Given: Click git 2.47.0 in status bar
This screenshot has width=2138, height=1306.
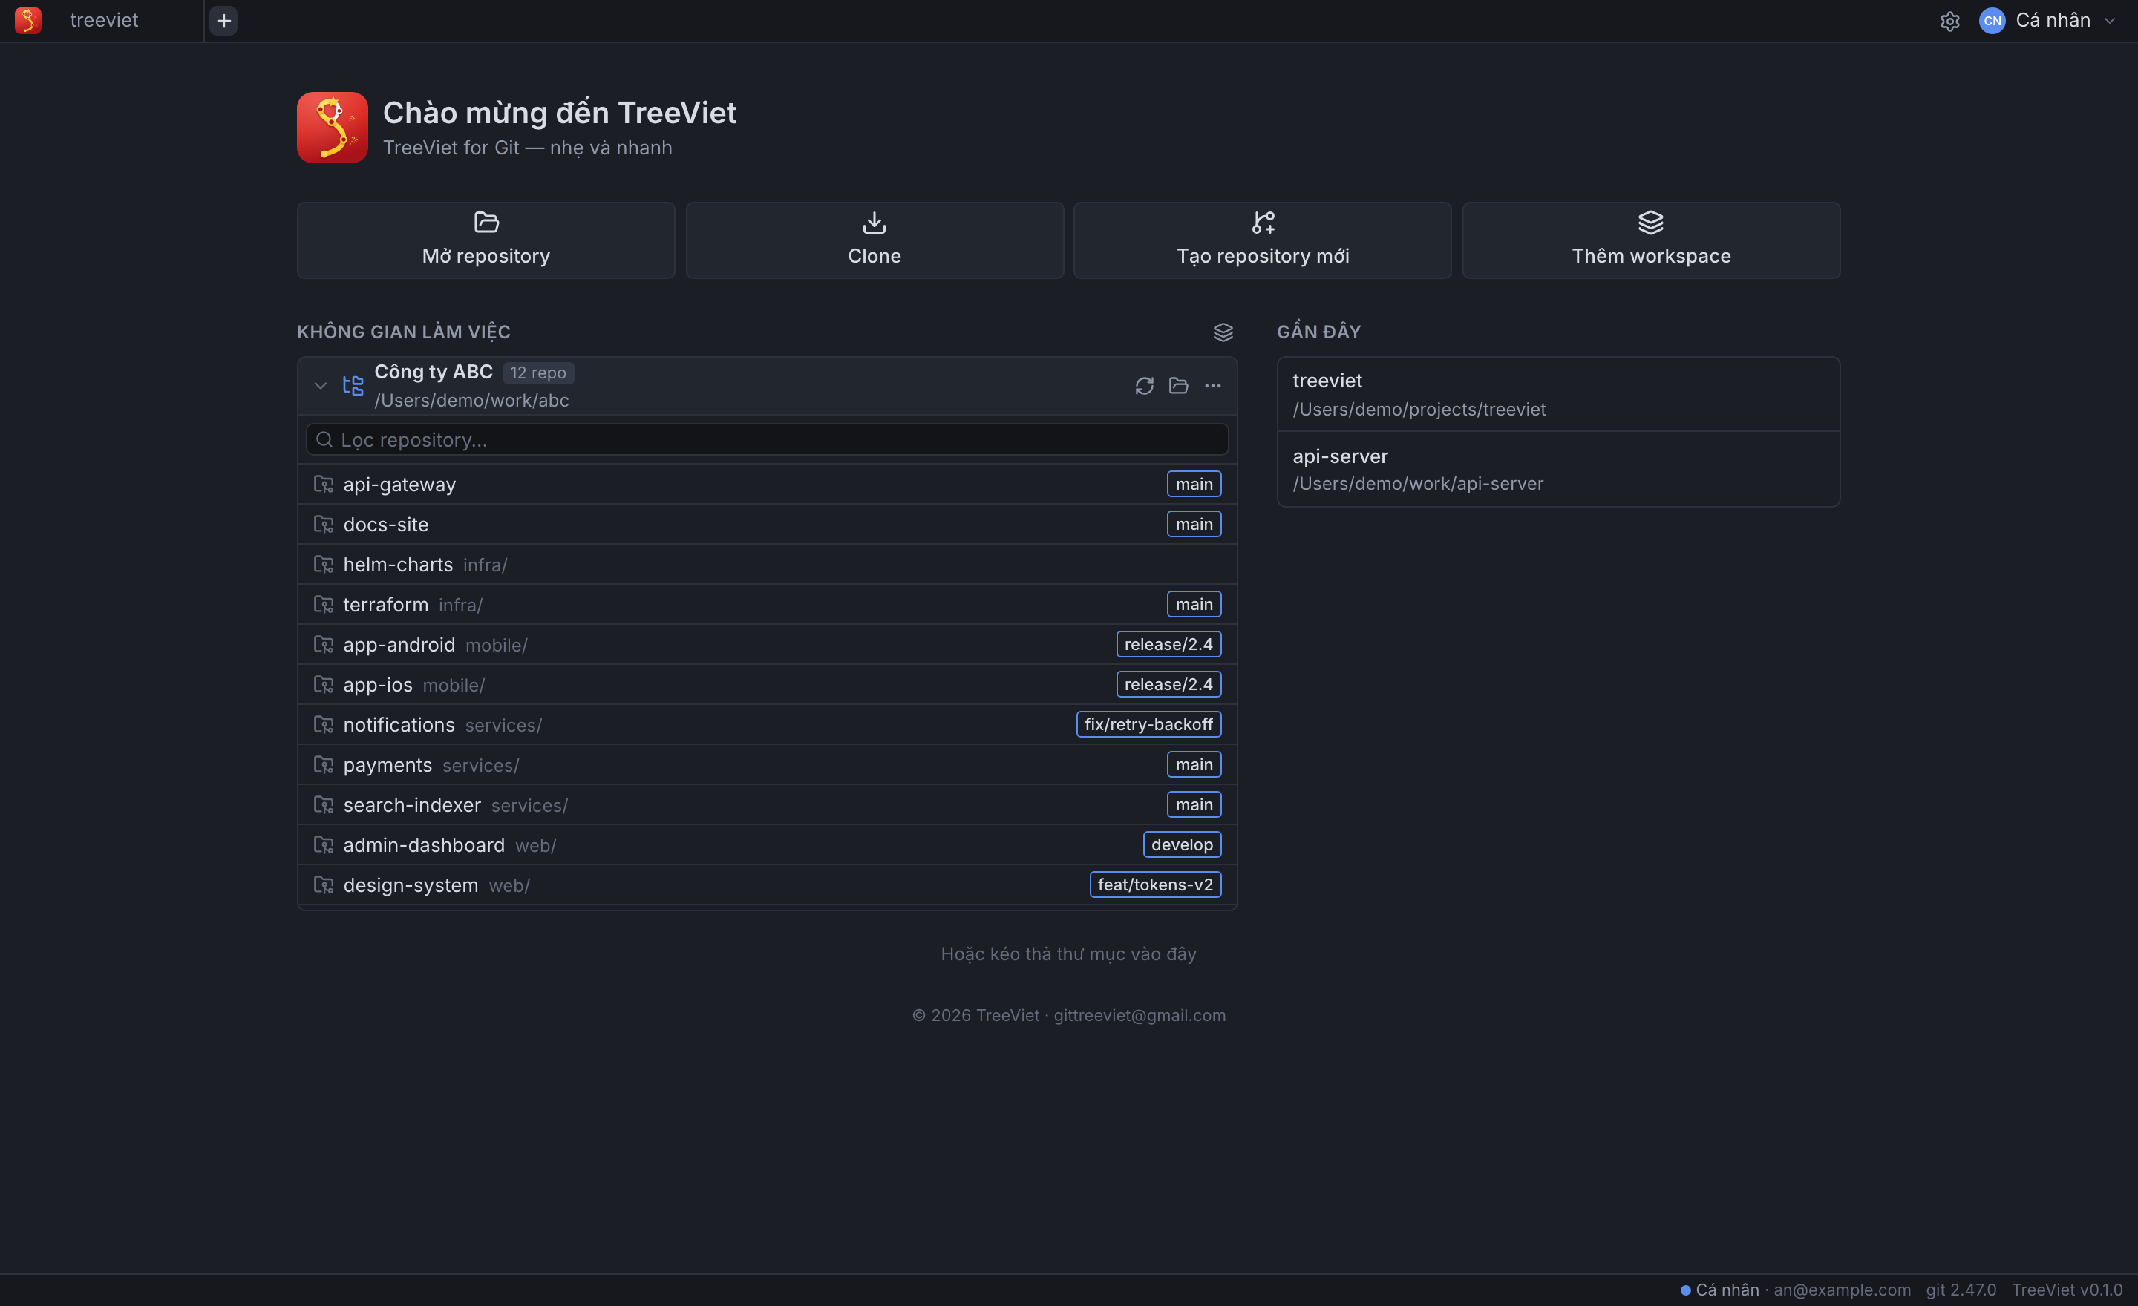Looking at the screenshot, I should [1961, 1290].
